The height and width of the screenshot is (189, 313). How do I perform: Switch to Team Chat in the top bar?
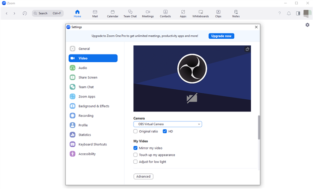tap(130, 13)
